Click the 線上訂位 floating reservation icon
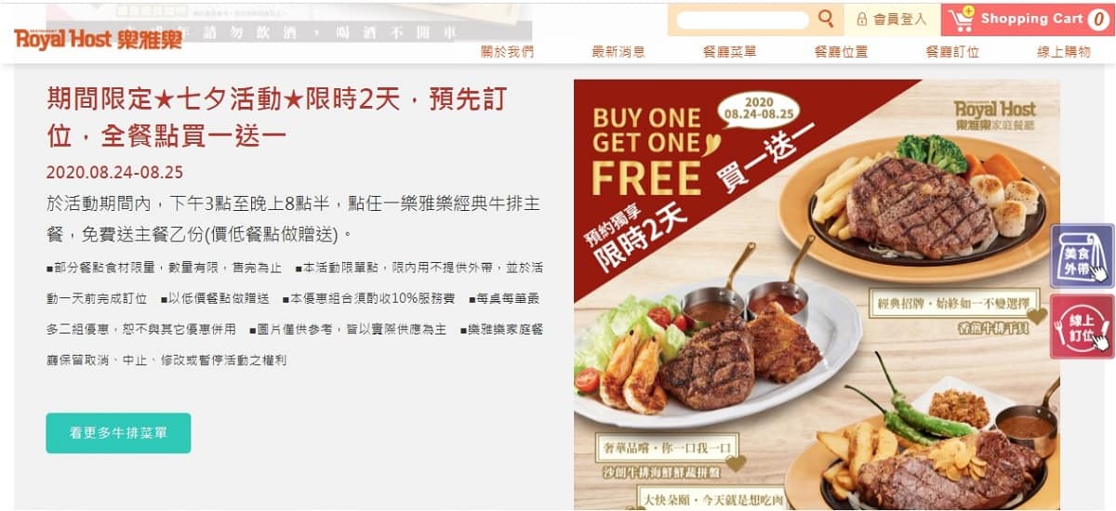The width and height of the screenshot is (1116, 511). pyautogui.click(x=1083, y=326)
